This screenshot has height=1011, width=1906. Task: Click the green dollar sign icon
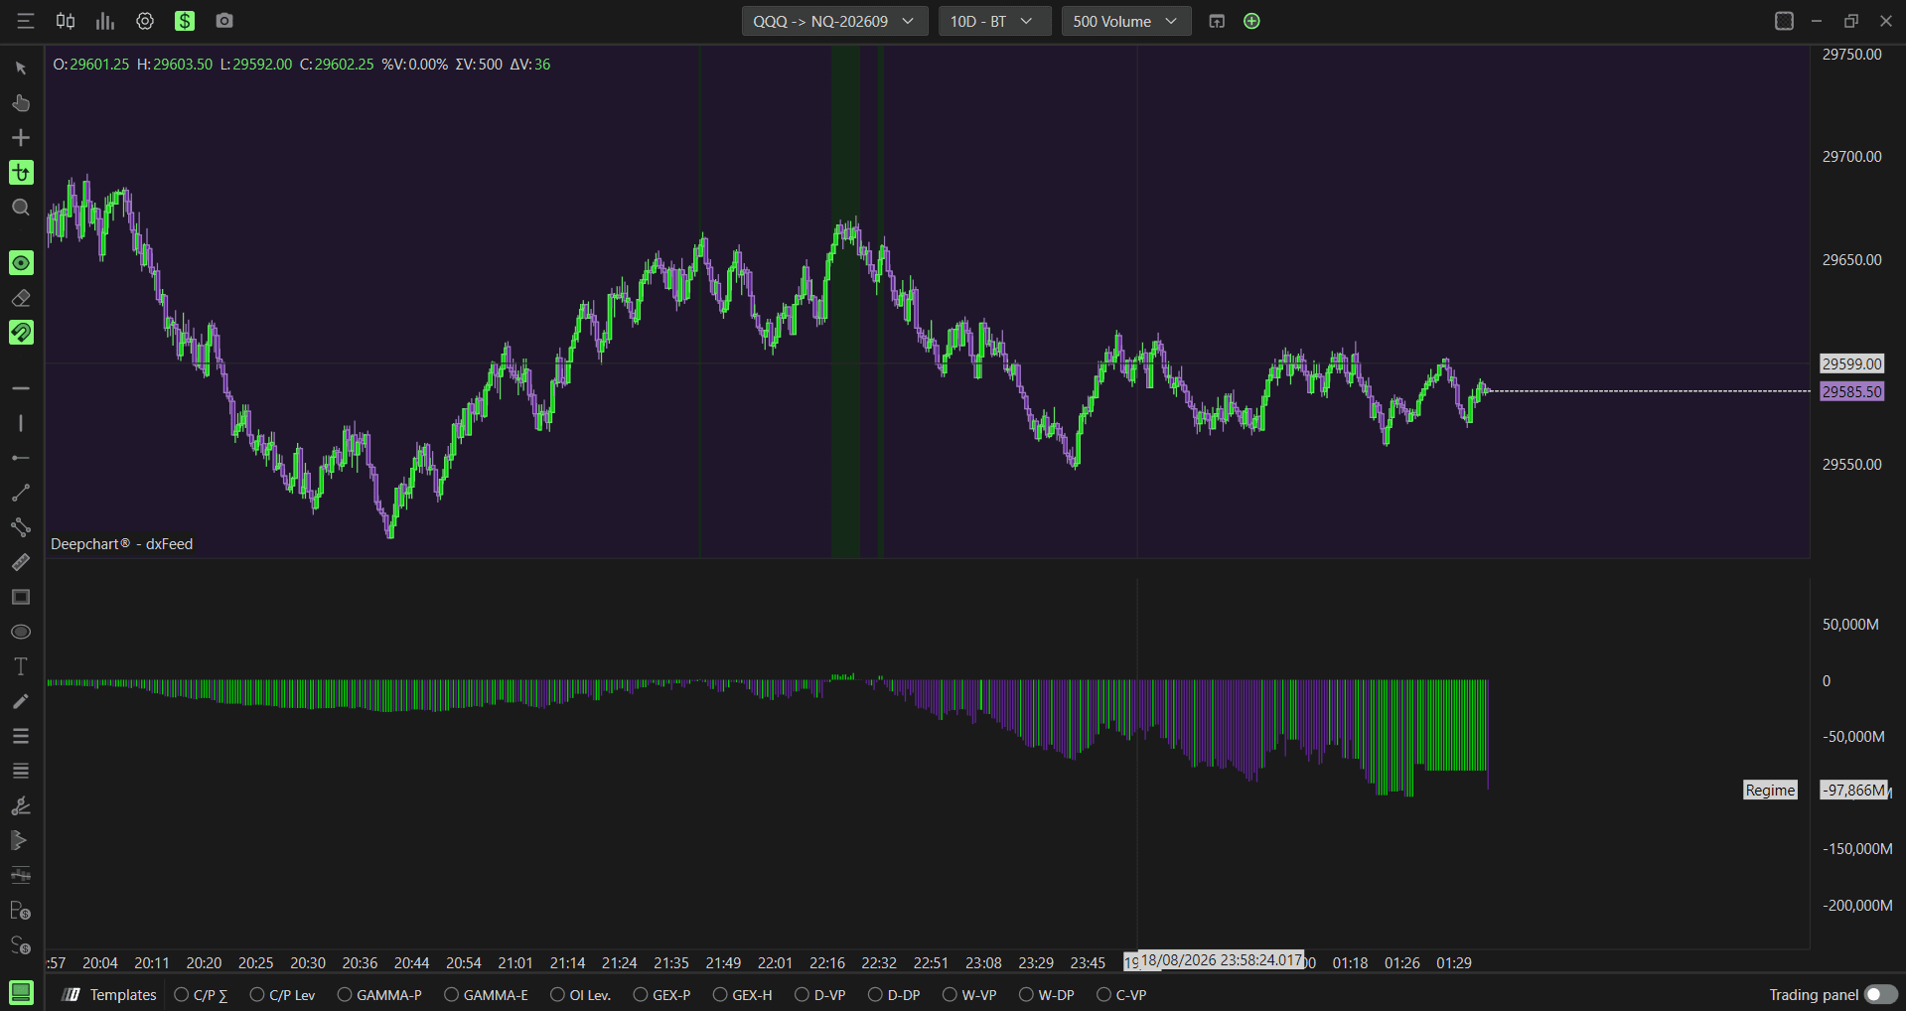pos(185,21)
